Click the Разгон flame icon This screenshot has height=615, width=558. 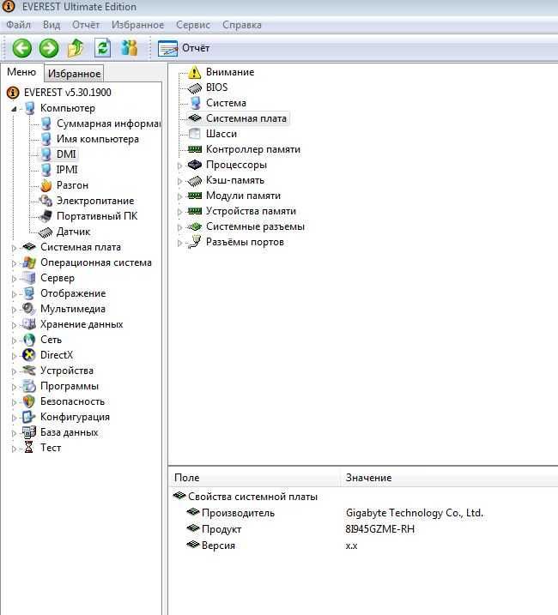(46, 185)
